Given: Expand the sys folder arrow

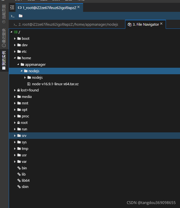Looking at the screenshot, I should pos(15,142).
